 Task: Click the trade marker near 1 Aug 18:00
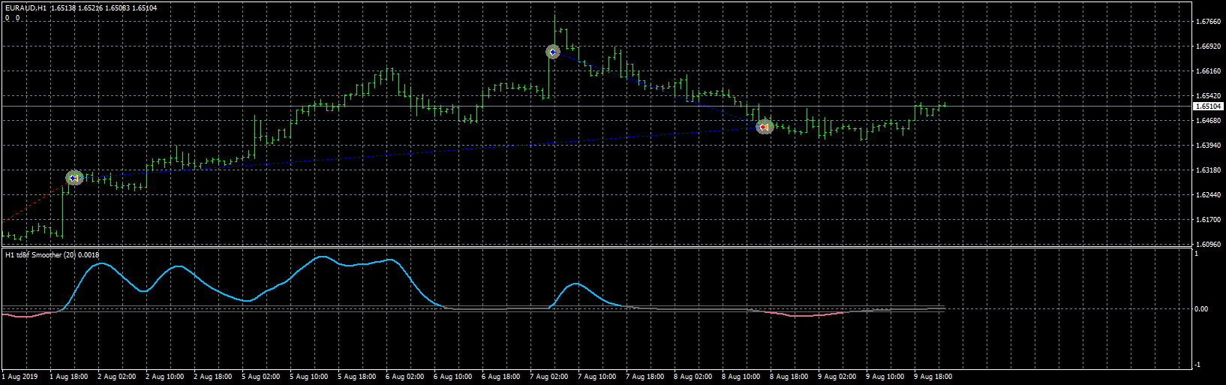click(x=74, y=178)
